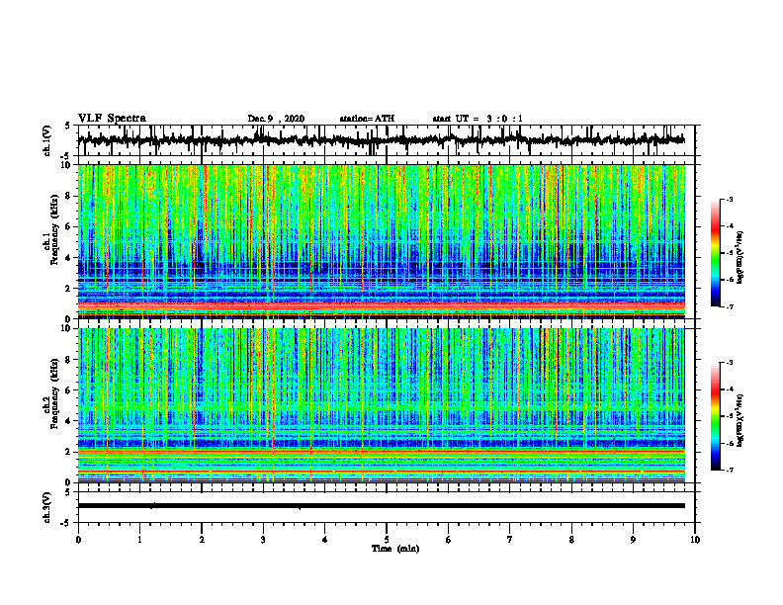Click the ch.3 flat voltage trace
The image size is (783, 605).
coord(382,506)
